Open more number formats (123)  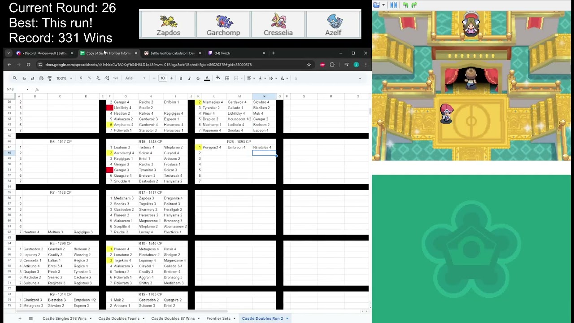(x=116, y=78)
